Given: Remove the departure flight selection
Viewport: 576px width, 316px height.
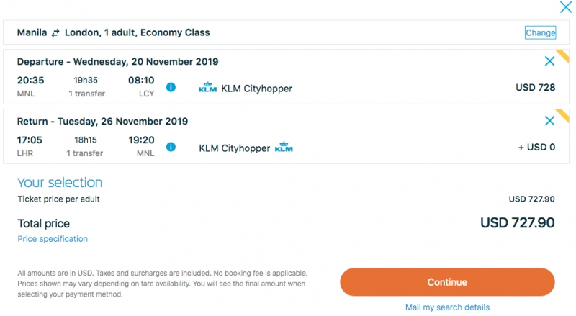Looking at the screenshot, I should (x=549, y=61).
